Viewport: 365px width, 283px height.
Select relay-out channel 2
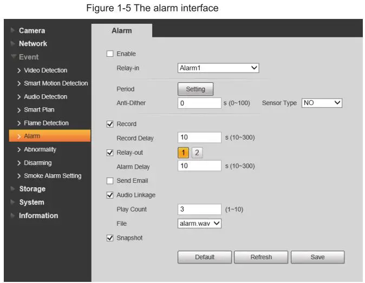tap(197, 153)
